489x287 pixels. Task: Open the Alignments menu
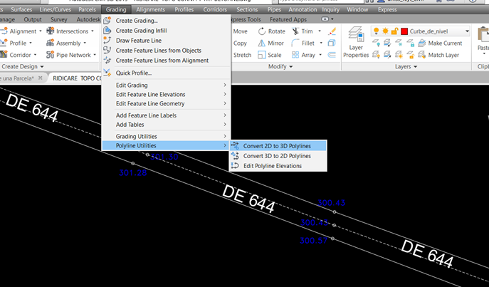pyautogui.click(x=150, y=10)
